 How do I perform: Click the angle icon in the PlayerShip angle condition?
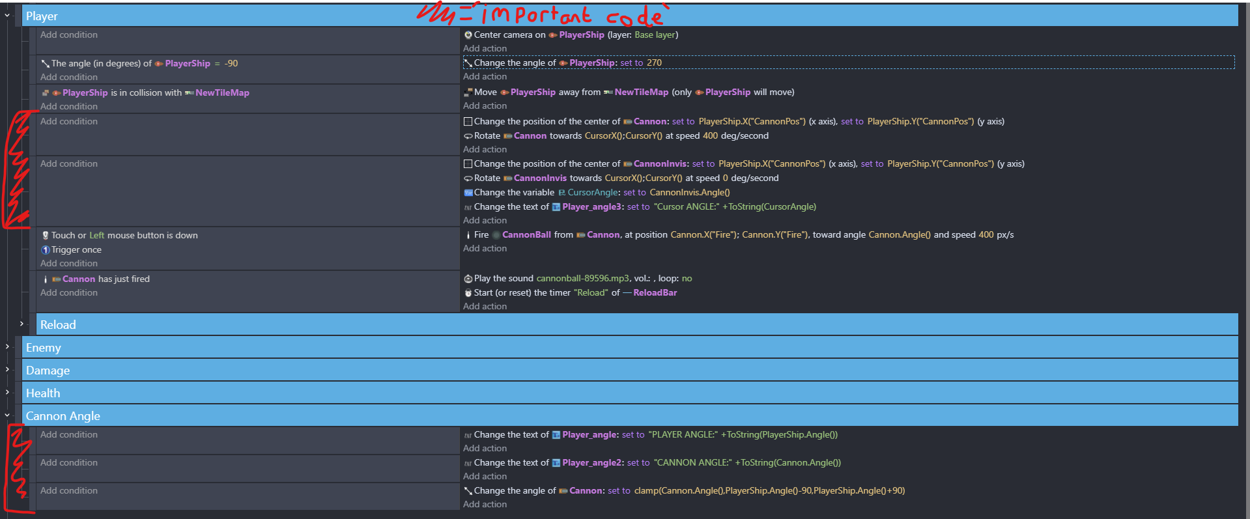[x=45, y=64]
